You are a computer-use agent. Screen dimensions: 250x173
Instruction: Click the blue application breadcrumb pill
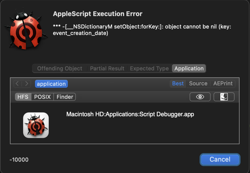pos(51,84)
